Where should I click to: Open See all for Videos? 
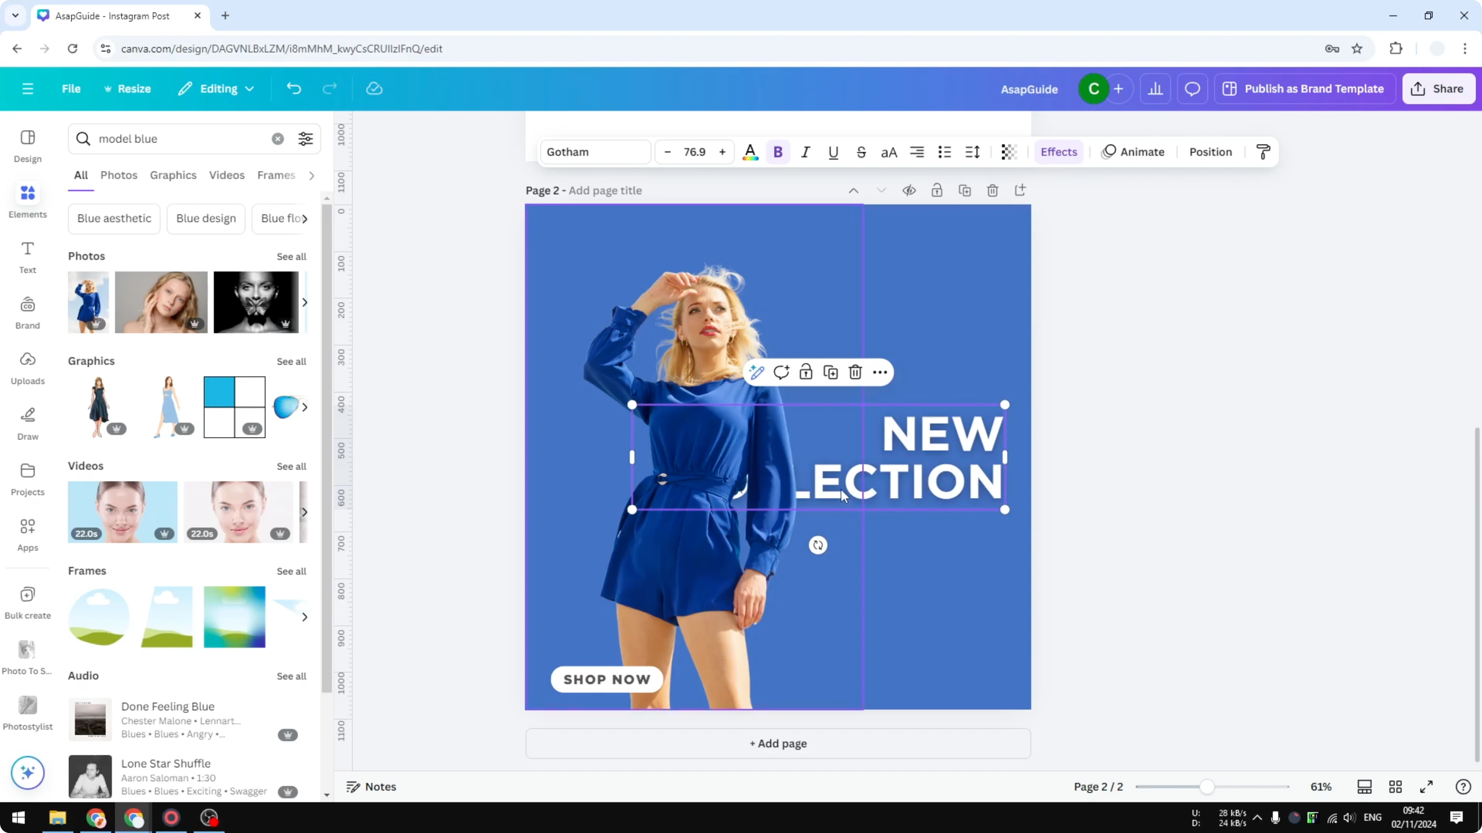point(291,466)
